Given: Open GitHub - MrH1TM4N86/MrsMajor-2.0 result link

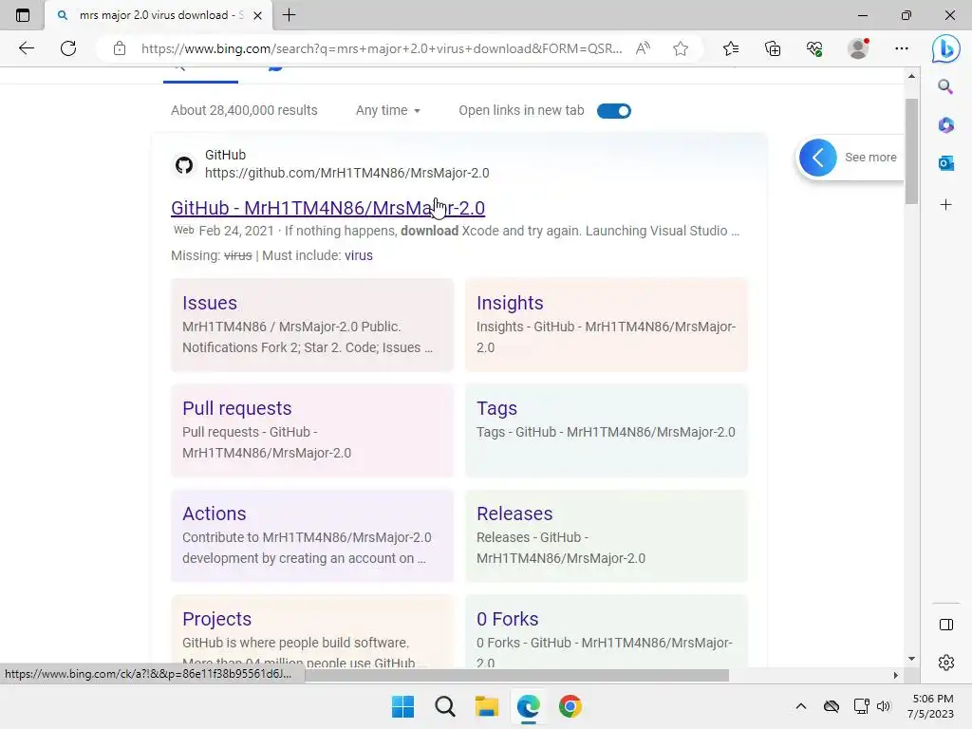Looking at the screenshot, I should tap(327, 208).
